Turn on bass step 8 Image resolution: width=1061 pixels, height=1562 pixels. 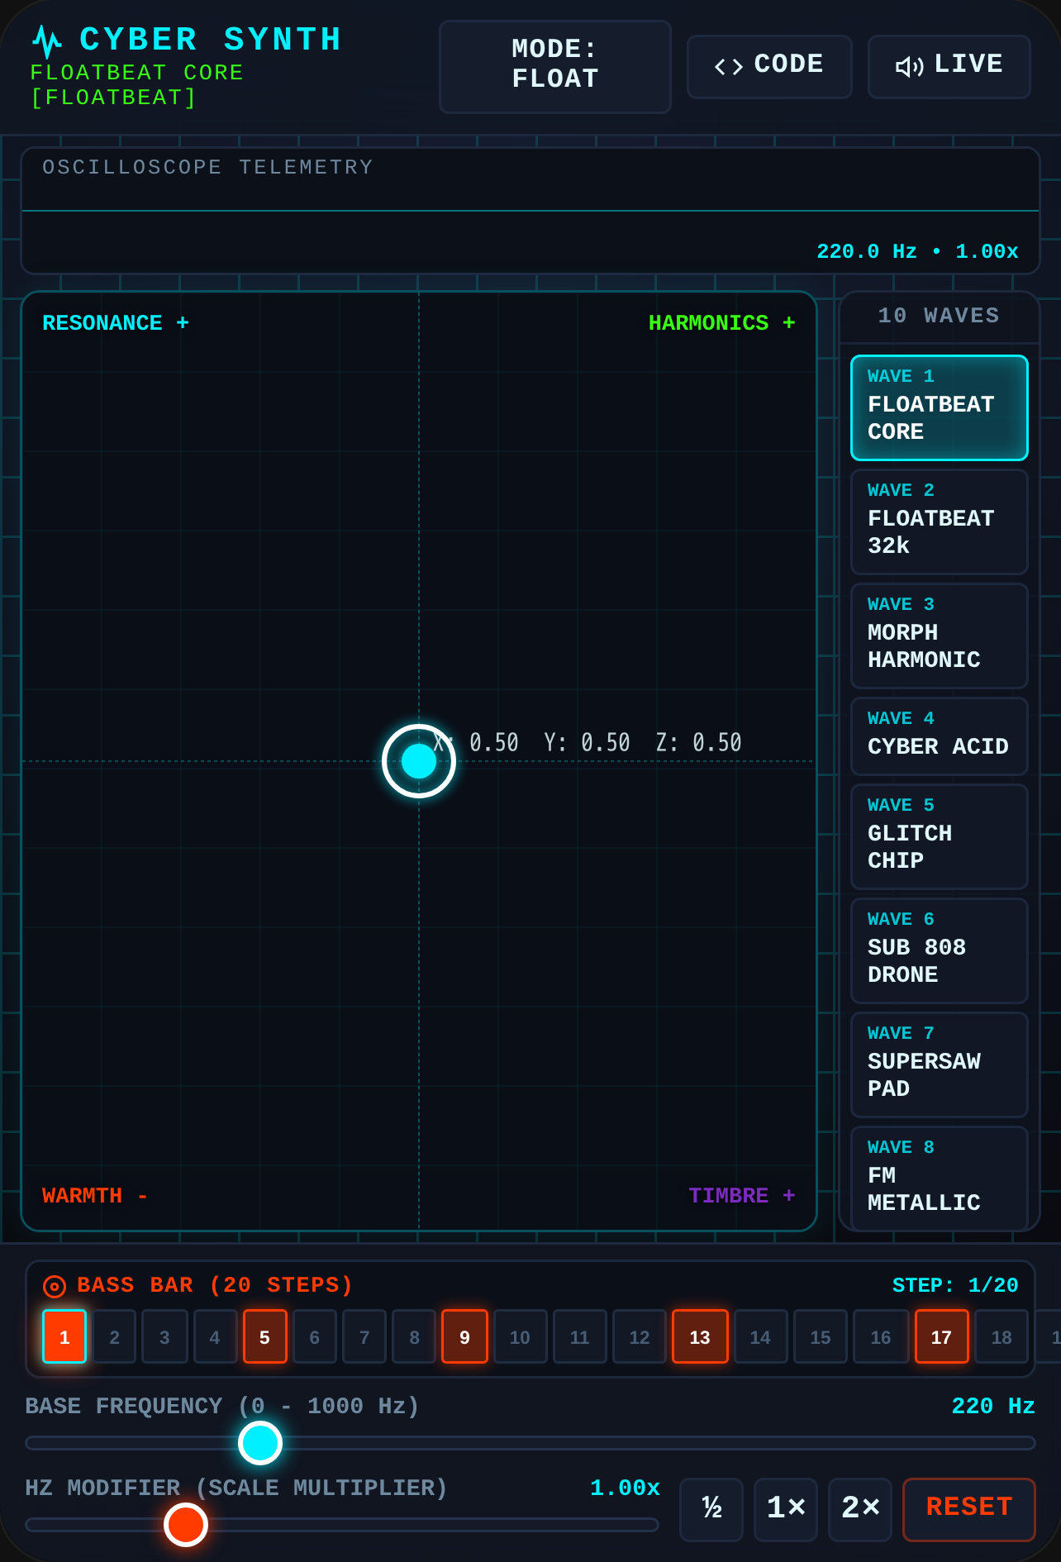pos(415,1336)
